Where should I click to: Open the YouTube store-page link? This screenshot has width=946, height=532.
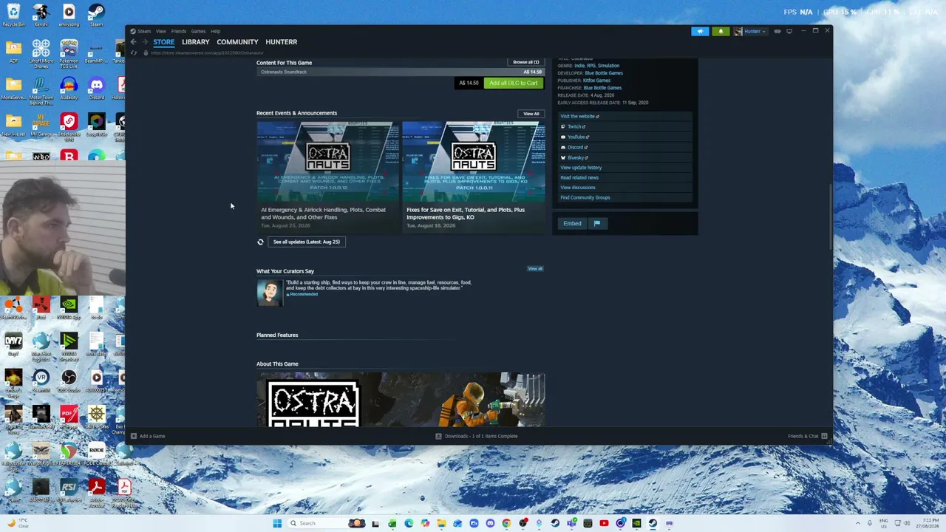click(575, 137)
